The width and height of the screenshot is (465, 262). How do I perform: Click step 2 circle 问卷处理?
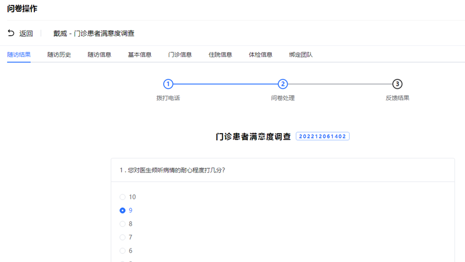[283, 84]
